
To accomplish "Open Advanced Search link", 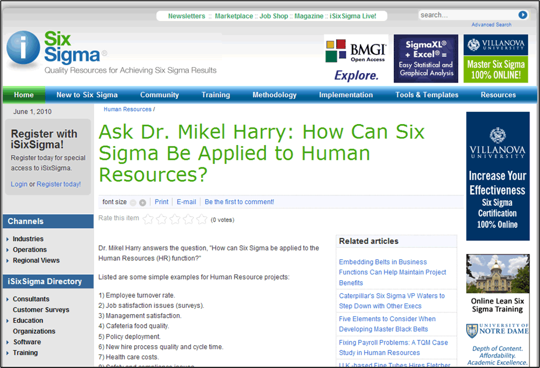I will [491, 25].
